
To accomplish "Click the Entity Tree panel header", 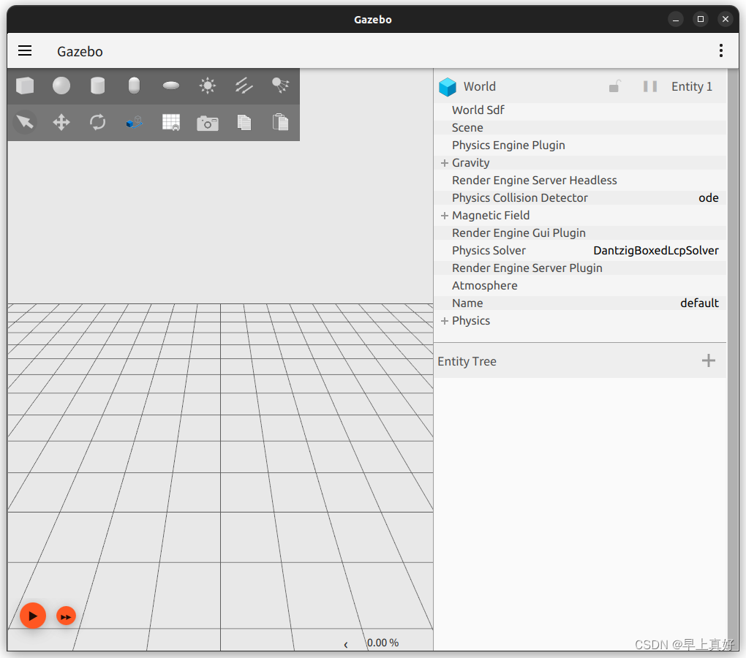I will pyautogui.click(x=580, y=361).
